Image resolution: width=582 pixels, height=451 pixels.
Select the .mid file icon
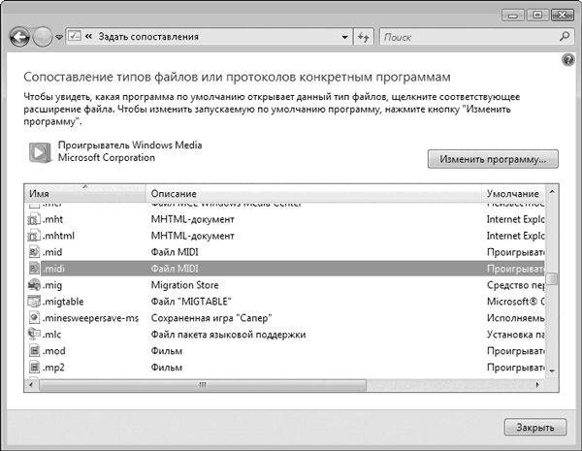pyautogui.click(x=33, y=252)
